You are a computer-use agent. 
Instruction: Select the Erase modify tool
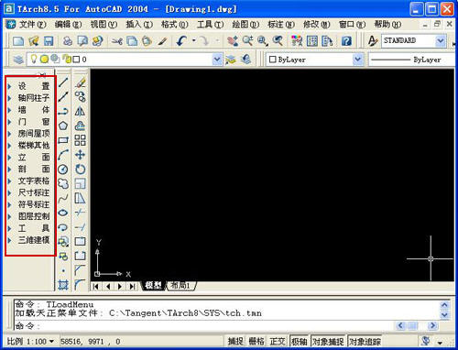tap(80, 82)
